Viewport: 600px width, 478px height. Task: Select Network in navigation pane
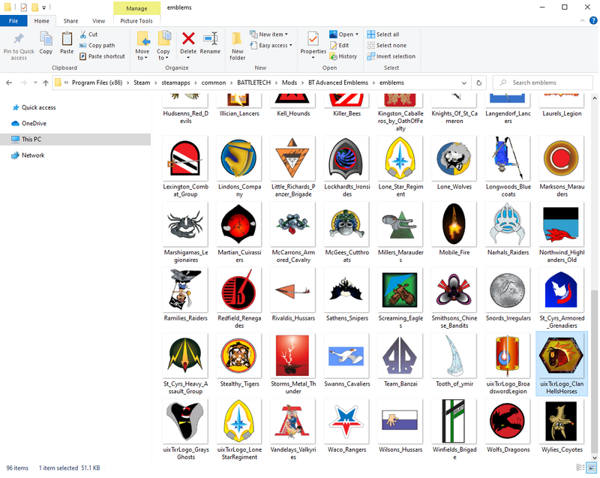(x=28, y=155)
